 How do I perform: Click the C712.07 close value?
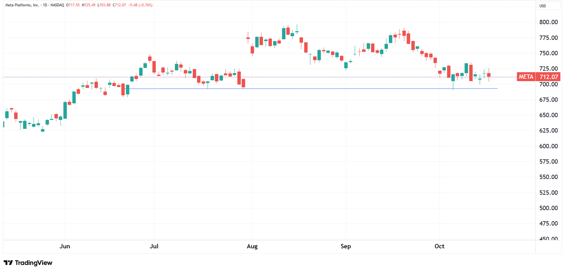click(119, 5)
